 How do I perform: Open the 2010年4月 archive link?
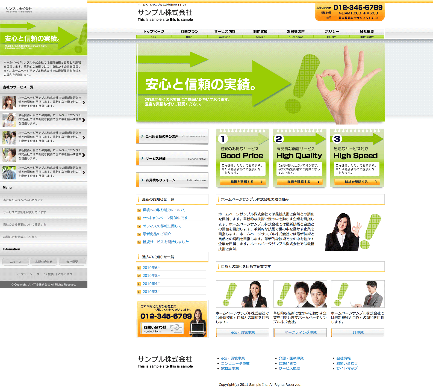(x=152, y=284)
